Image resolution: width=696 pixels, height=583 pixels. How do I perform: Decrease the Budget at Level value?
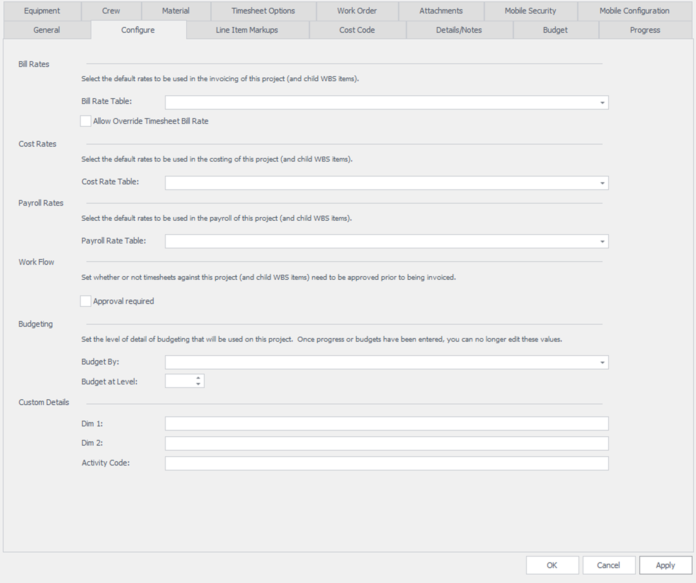[198, 384]
